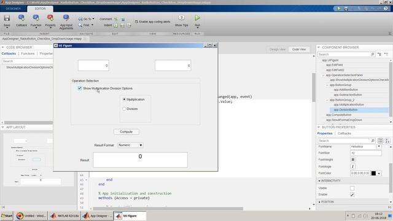The height and width of the screenshot is (221, 393).
Task: Expand all in Component Browser tree
Action: coord(379,54)
